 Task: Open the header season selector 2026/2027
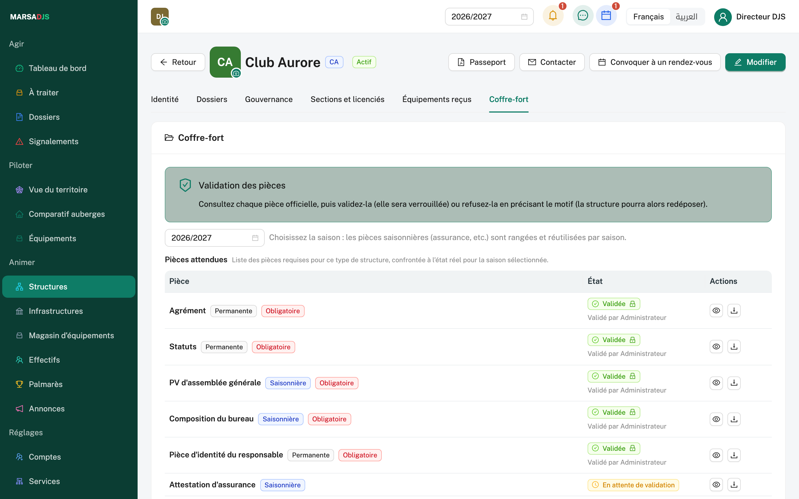click(x=489, y=17)
